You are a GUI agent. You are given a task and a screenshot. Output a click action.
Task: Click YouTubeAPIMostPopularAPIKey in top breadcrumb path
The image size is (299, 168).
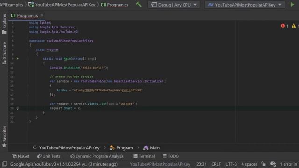pyautogui.click(x=62, y=5)
